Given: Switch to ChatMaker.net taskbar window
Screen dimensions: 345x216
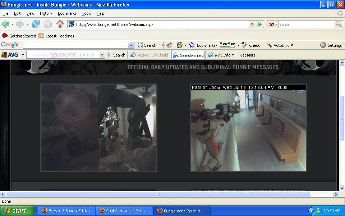Looking at the screenshot, I should (x=124, y=211).
